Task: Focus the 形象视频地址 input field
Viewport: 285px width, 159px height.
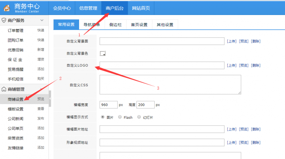Action: click(162, 143)
